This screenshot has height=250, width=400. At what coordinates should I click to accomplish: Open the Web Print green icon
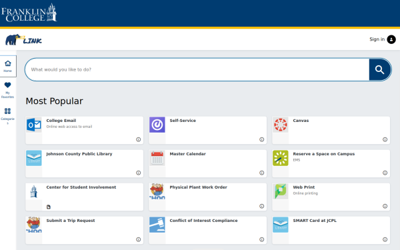click(x=281, y=191)
